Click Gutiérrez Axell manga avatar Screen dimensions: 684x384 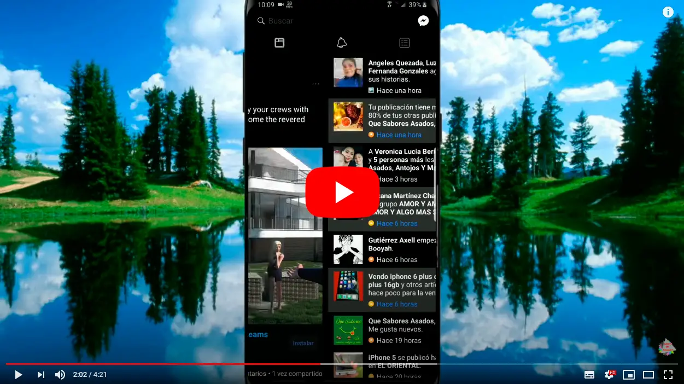348,249
